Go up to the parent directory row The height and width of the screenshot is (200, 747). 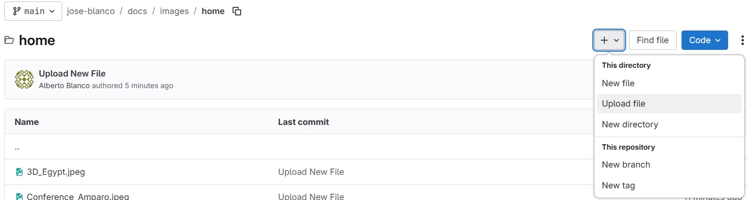pyautogui.click(x=17, y=147)
